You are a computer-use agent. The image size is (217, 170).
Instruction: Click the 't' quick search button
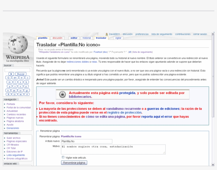15,82
